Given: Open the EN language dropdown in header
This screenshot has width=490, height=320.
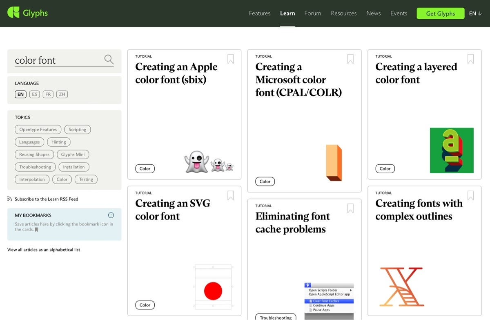Looking at the screenshot, I should (475, 13).
